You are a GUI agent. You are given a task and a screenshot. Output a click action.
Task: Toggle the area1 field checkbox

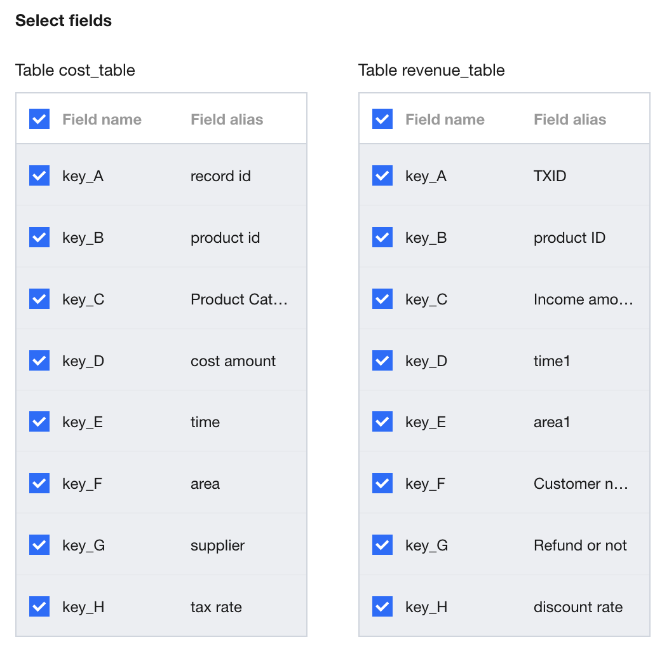382,421
